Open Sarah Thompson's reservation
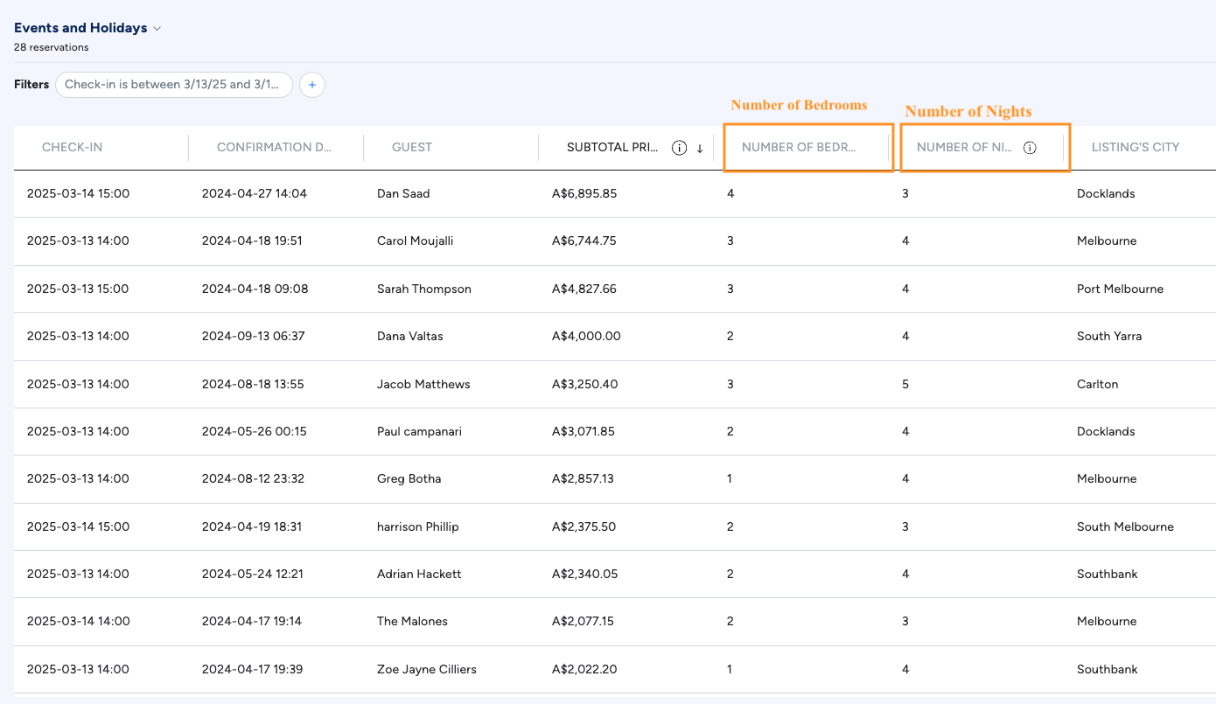The height and width of the screenshot is (704, 1216). coord(423,289)
